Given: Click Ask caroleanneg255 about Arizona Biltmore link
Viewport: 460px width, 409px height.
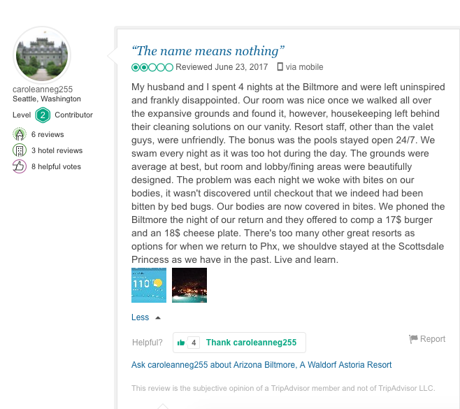Looking at the screenshot, I should [x=261, y=365].
